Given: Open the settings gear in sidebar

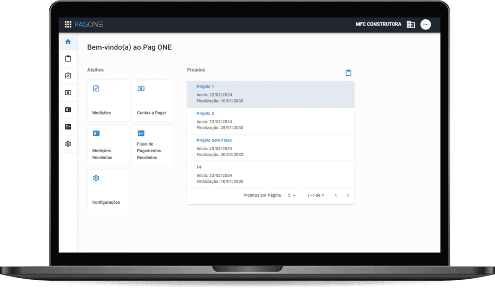Looking at the screenshot, I should (x=68, y=144).
